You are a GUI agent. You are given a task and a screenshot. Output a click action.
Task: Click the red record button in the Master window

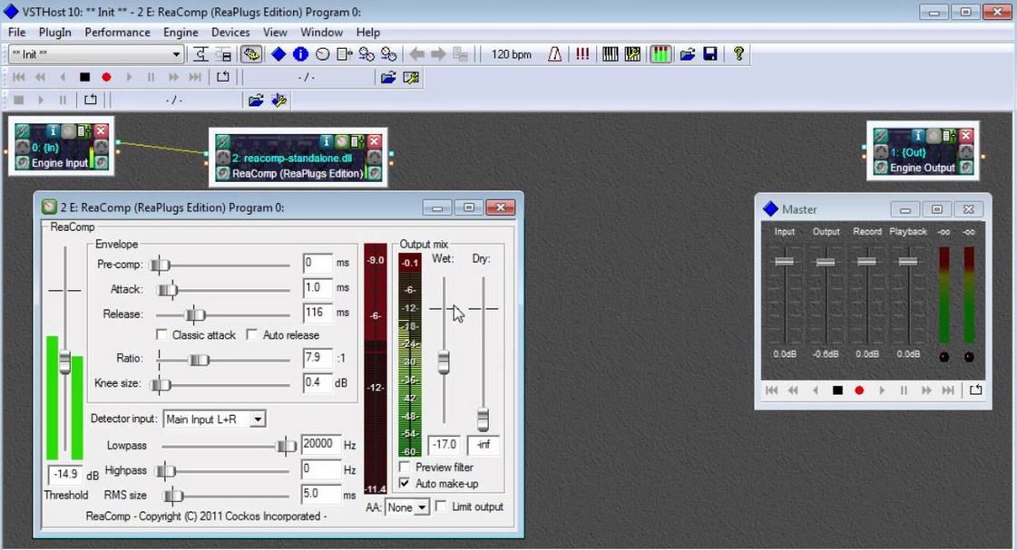click(859, 391)
